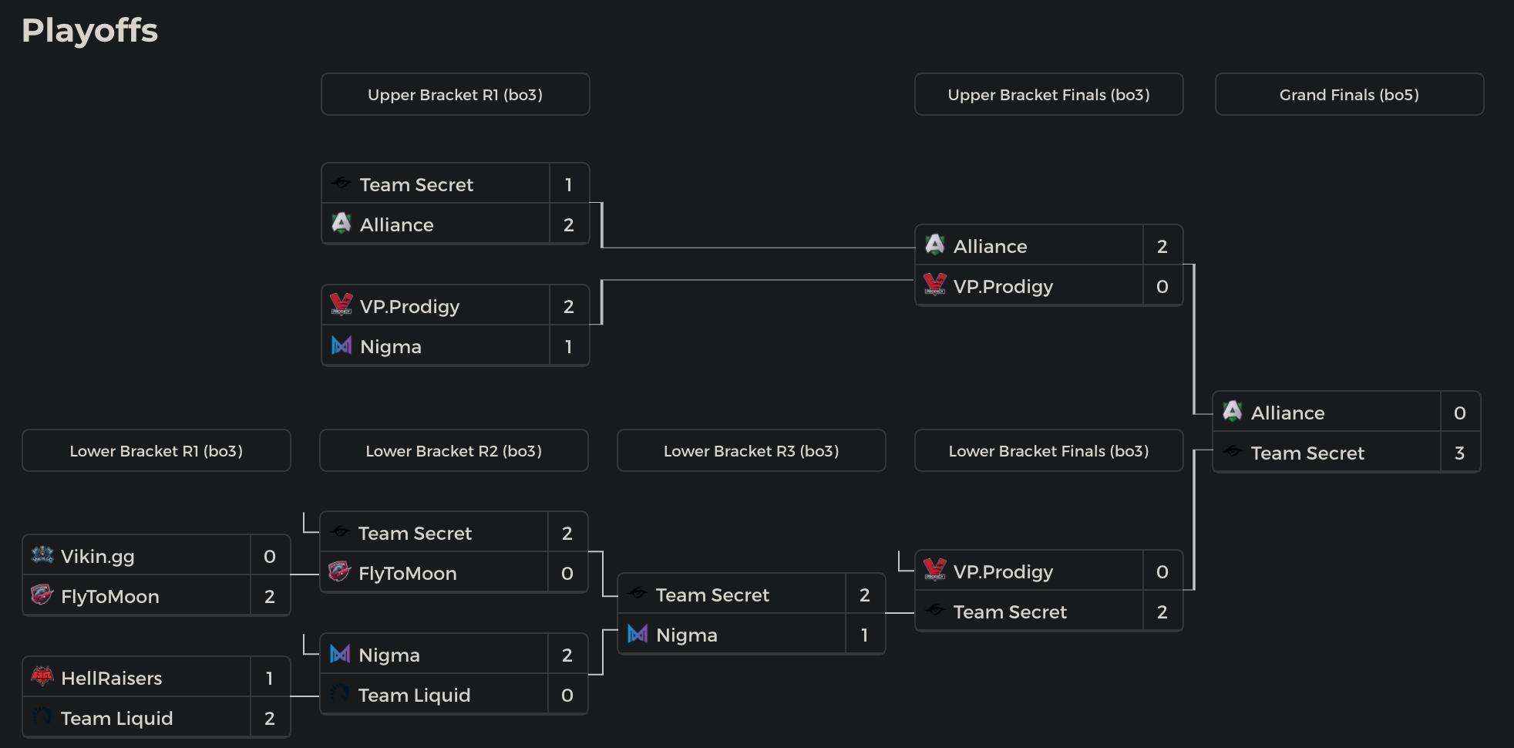Click FlyToMoon name in Lower Bracket R1
The width and height of the screenshot is (1514, 748).
(x=110, y=597)
